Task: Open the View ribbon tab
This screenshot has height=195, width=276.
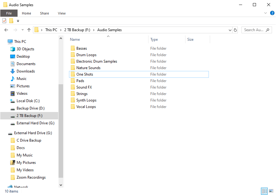Action: [62, 13]
